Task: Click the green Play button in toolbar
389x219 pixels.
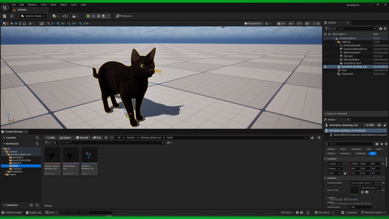Action: [x=88, y=16]
